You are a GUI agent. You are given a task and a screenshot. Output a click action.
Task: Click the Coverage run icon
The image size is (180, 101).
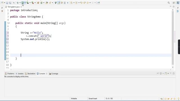coord(28,3)
